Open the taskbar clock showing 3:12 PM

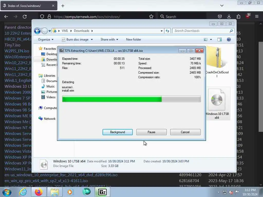(x=250, y=192)
